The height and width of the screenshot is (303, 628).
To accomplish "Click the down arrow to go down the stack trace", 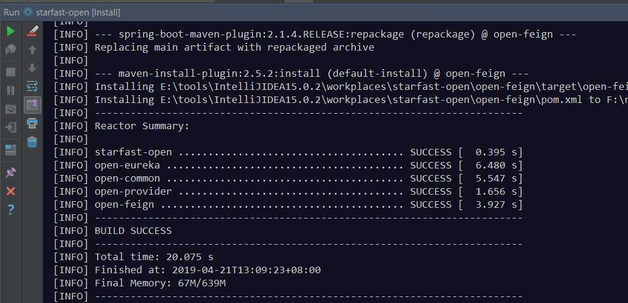I will pos(32,68).
